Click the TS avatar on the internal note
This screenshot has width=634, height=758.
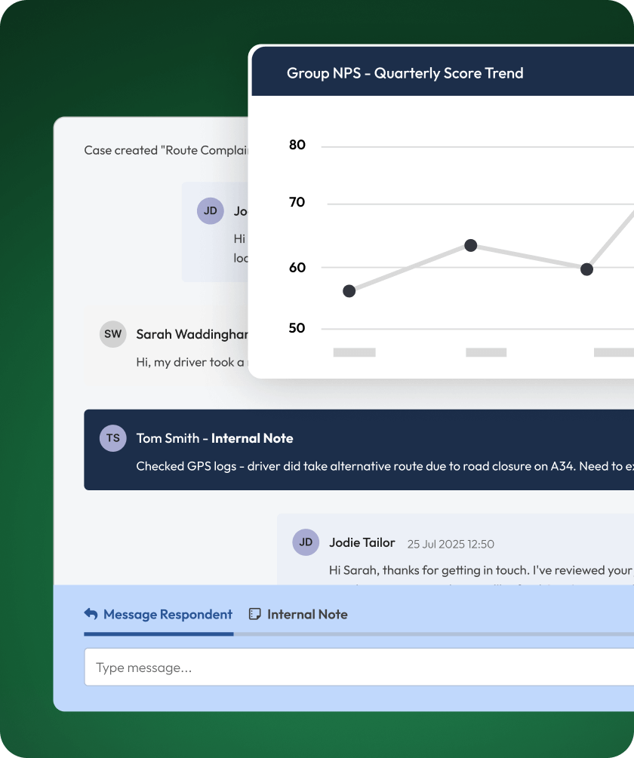coord(112,438)
